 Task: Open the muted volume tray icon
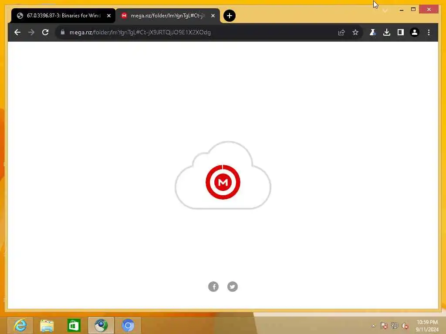[x=405, y=325]
